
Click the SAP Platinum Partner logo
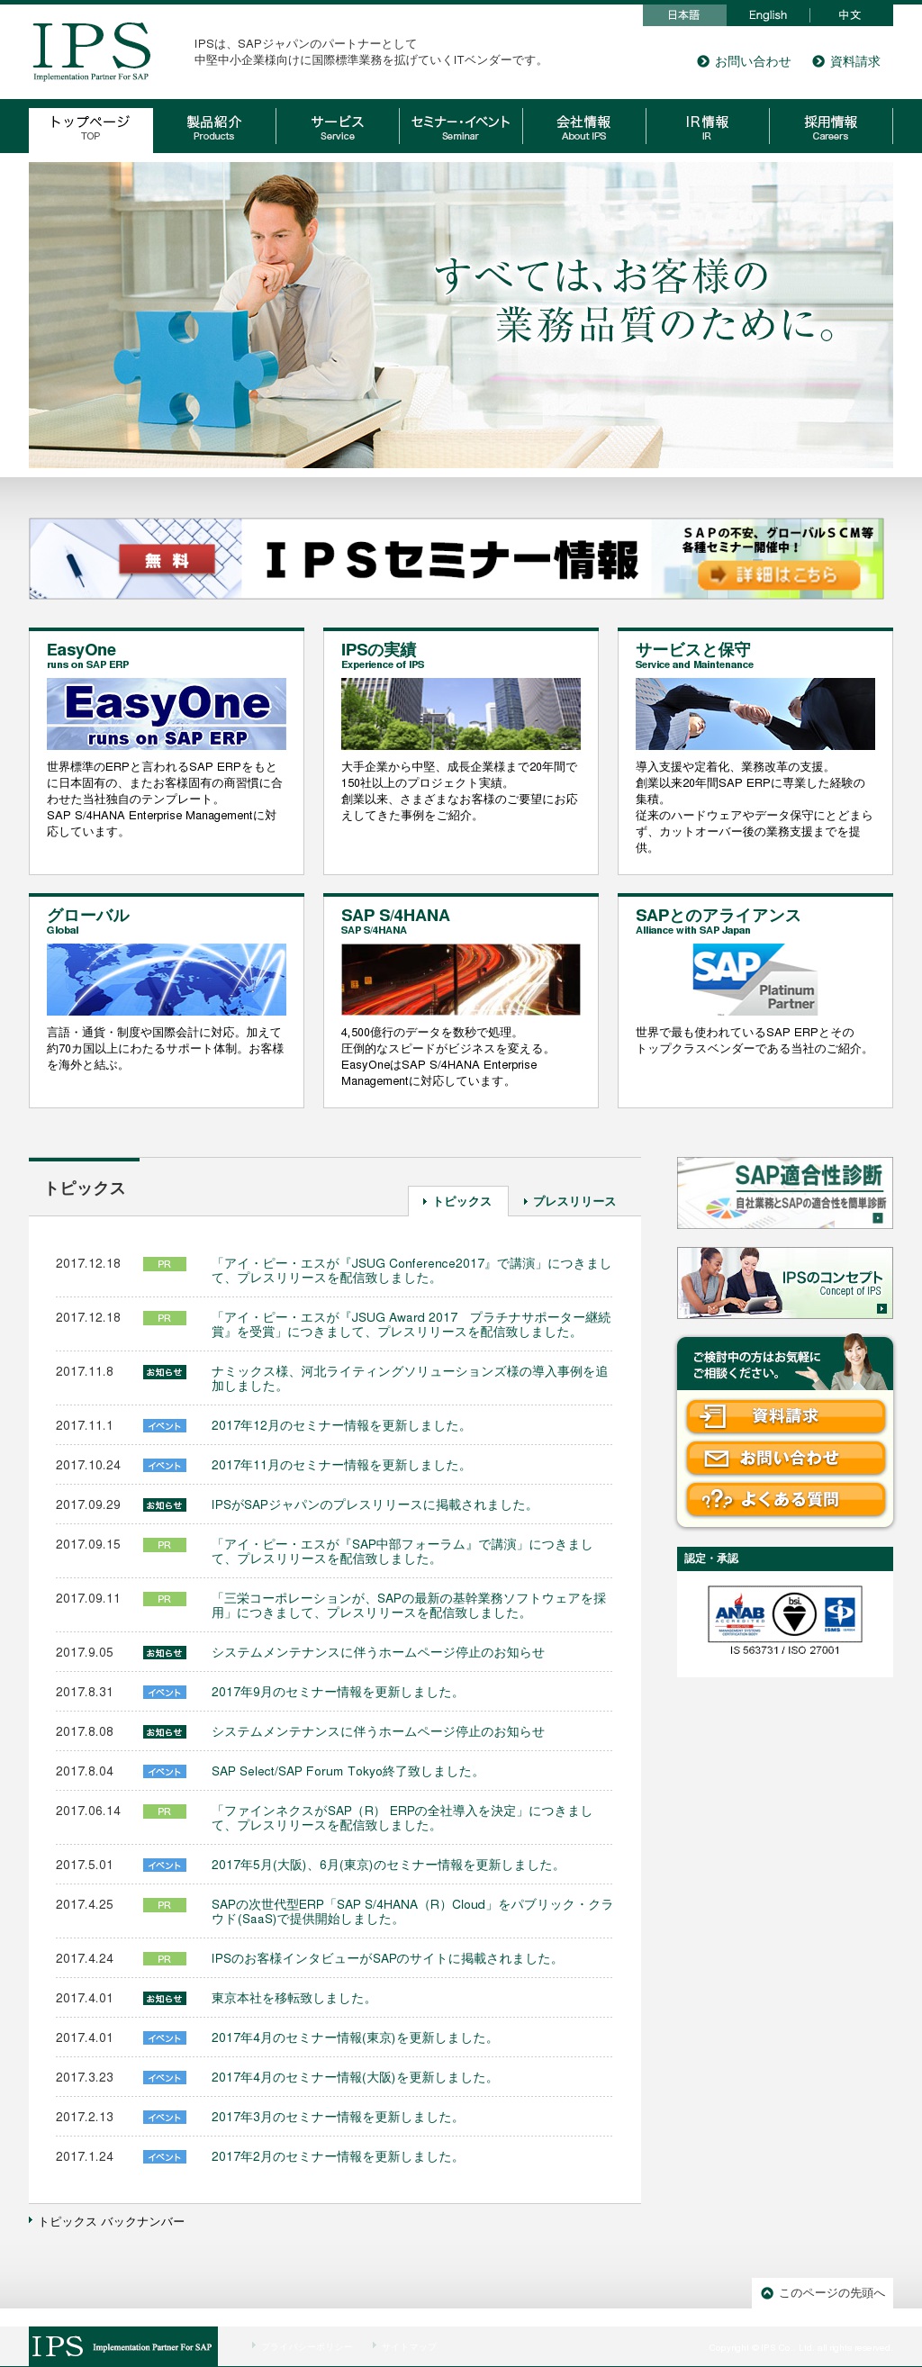pos(755,980)
